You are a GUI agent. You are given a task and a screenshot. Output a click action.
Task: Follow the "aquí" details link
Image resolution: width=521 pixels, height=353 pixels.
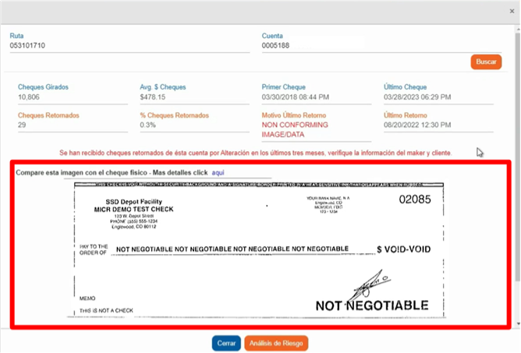click(218, 171)
